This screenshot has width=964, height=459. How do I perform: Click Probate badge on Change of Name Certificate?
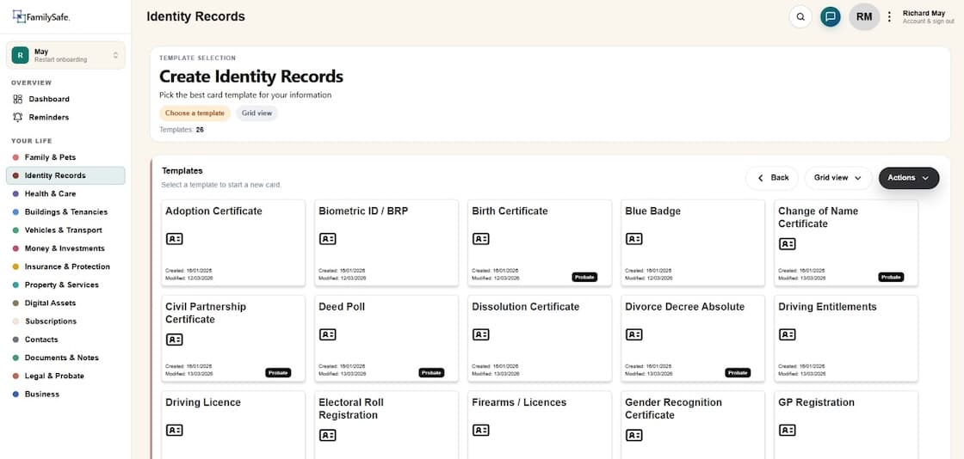[891, 278]
